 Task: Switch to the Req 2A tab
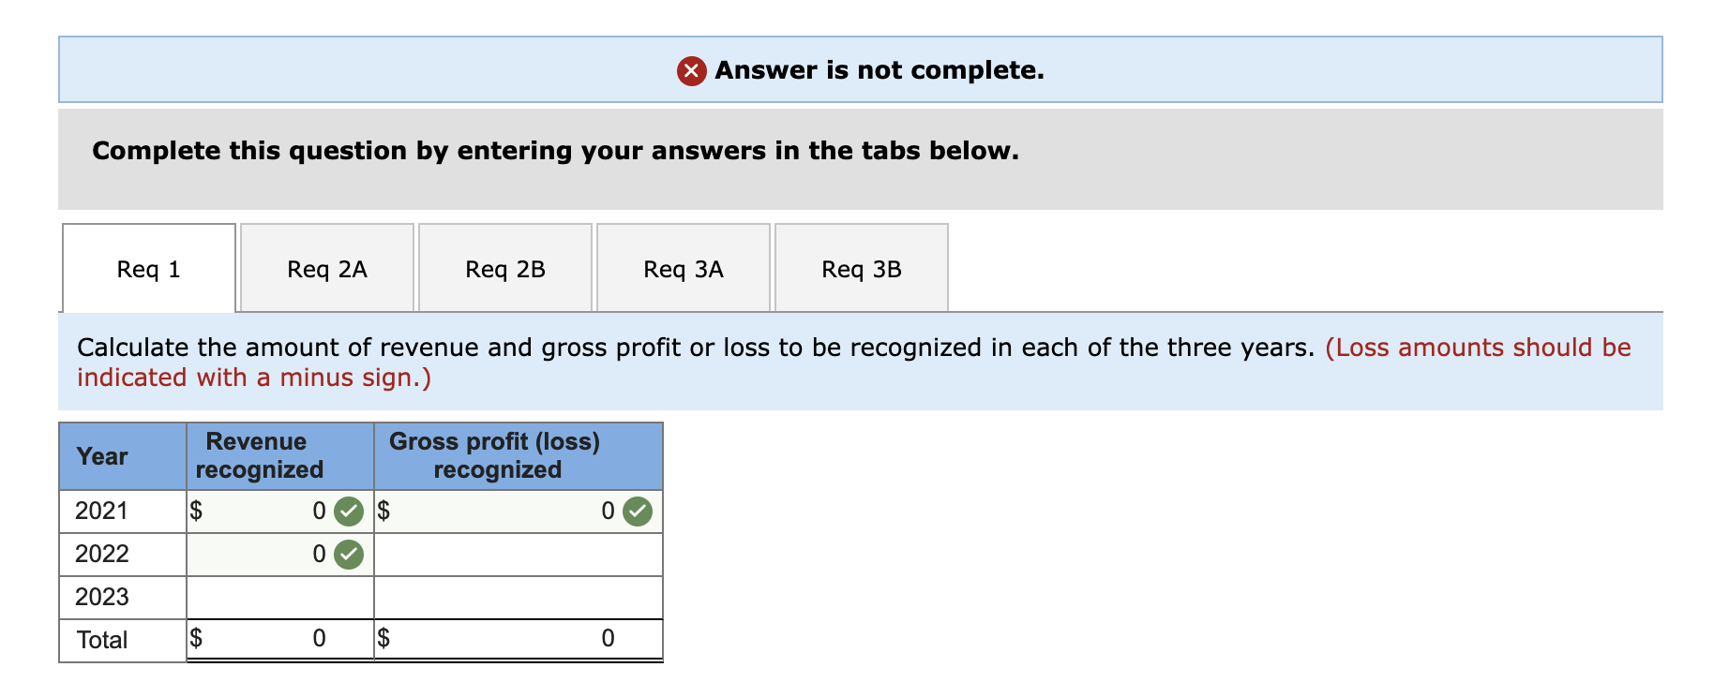325,268
